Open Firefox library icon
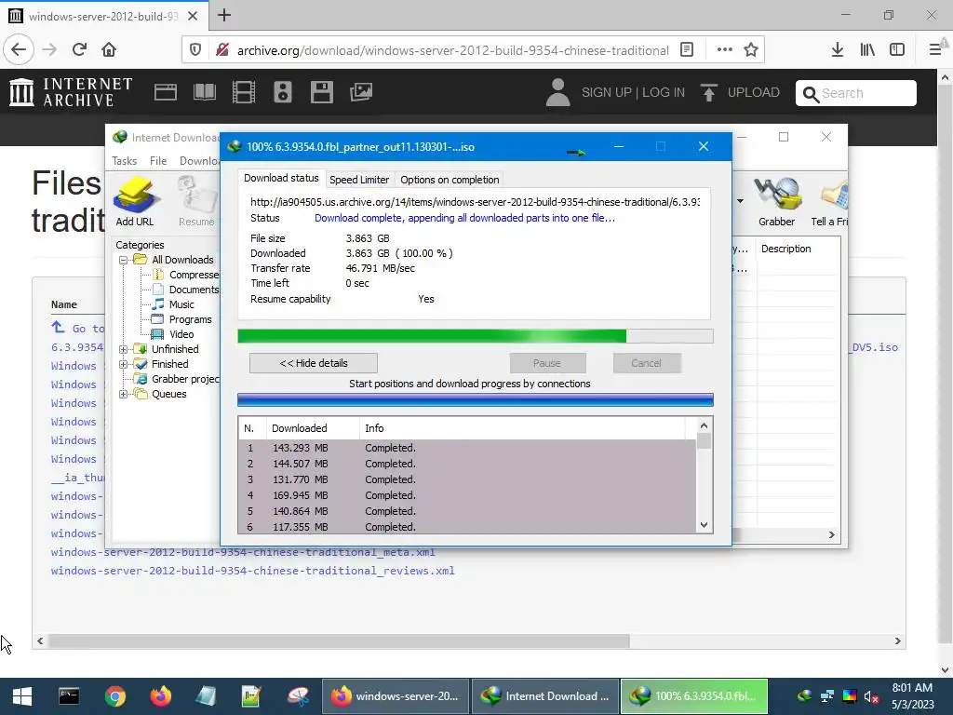Image resolution: width=953 pixels, height=715 pixels. pos(867,50)
